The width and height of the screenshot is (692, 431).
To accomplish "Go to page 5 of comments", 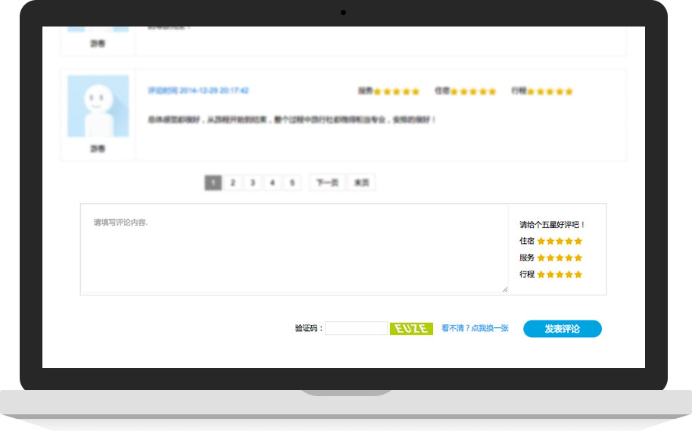I will click(292, 183).
